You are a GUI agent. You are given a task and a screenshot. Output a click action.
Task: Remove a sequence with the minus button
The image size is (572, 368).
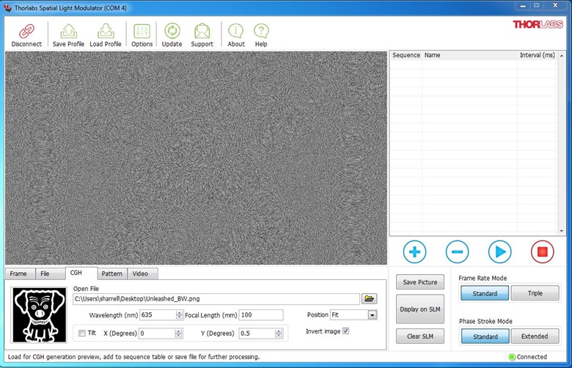(x=457, y=251)
